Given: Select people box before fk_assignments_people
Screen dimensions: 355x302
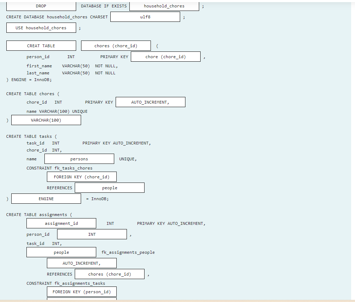Looking at the screenshot, I should tap(61, 252).
